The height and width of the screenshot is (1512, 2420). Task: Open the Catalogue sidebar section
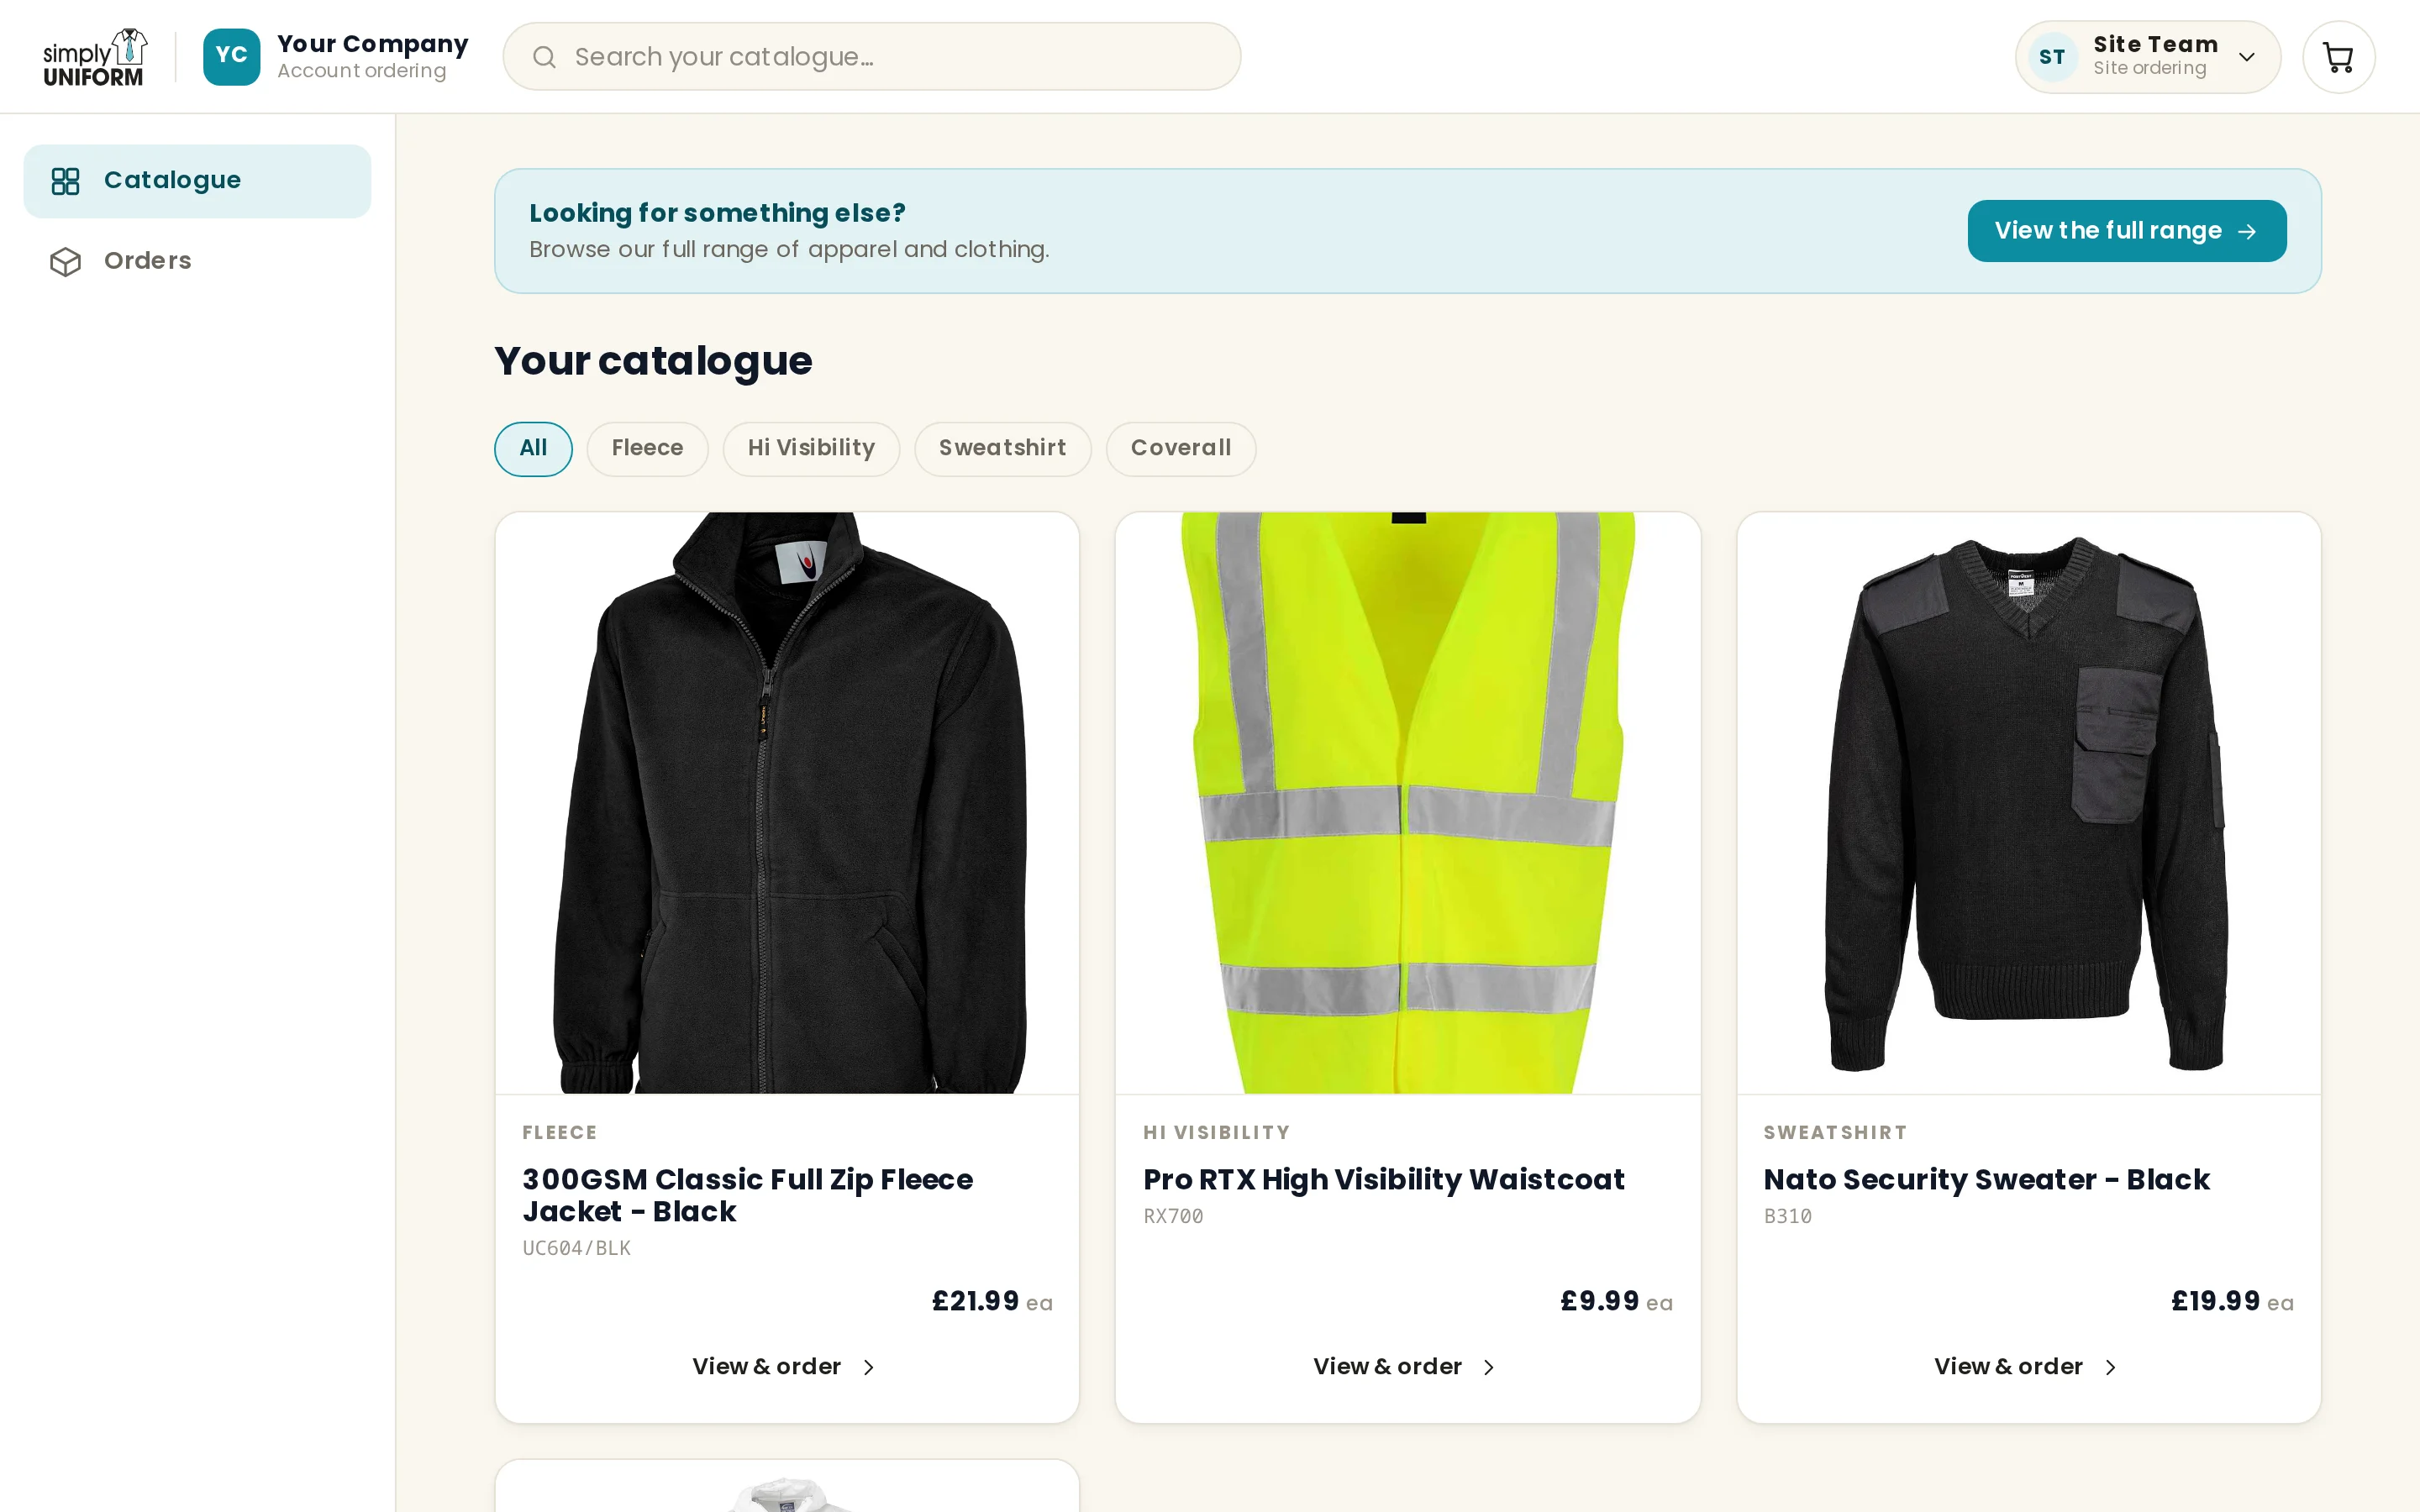pos(197,181)
